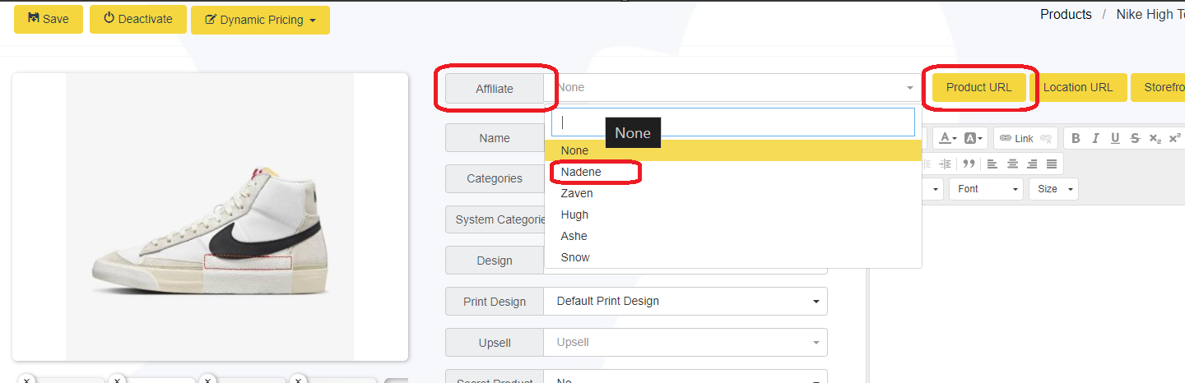Click the Affiliate field label
The height and width of the screenshot is (383, 1185).
point(495,88)
